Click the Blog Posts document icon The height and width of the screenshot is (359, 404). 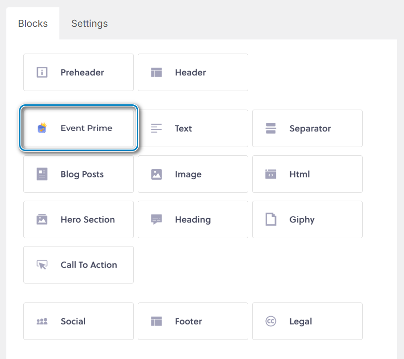42,174
